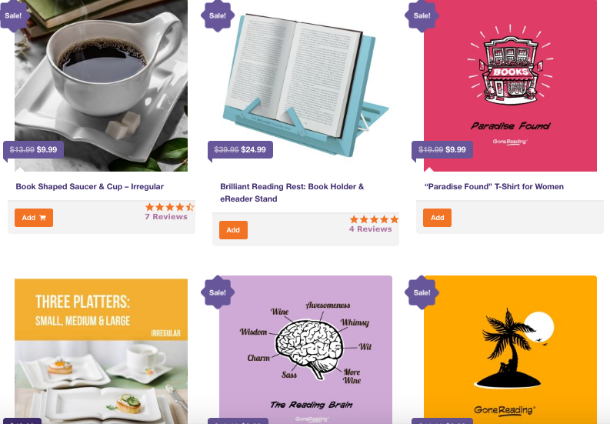
Task: Click the Sale badge on the Paradise Found shirt
Action: click(x=422, y=15)
